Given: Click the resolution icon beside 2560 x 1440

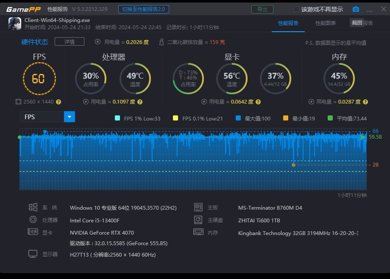Looking at the screenshot, I should pyautogui.click(x=18, y=102).
